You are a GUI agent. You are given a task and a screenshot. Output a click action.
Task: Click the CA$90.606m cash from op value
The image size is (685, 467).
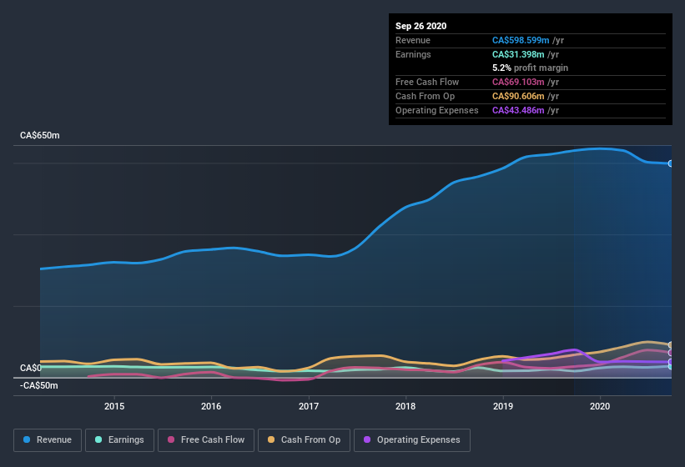pos(518,96)
